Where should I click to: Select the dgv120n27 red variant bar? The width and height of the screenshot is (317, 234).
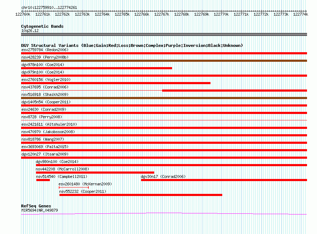coord(164,158)
